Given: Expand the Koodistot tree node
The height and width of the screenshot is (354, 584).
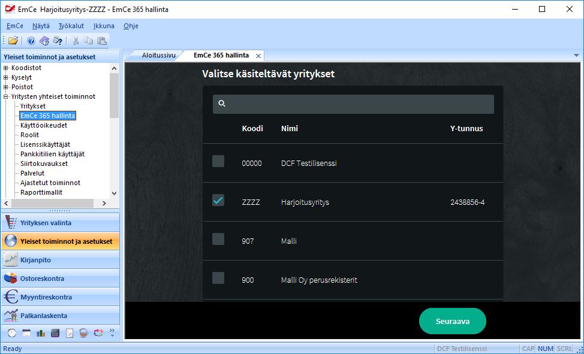Looking at the screenshot, I should [x=5, y=68].
